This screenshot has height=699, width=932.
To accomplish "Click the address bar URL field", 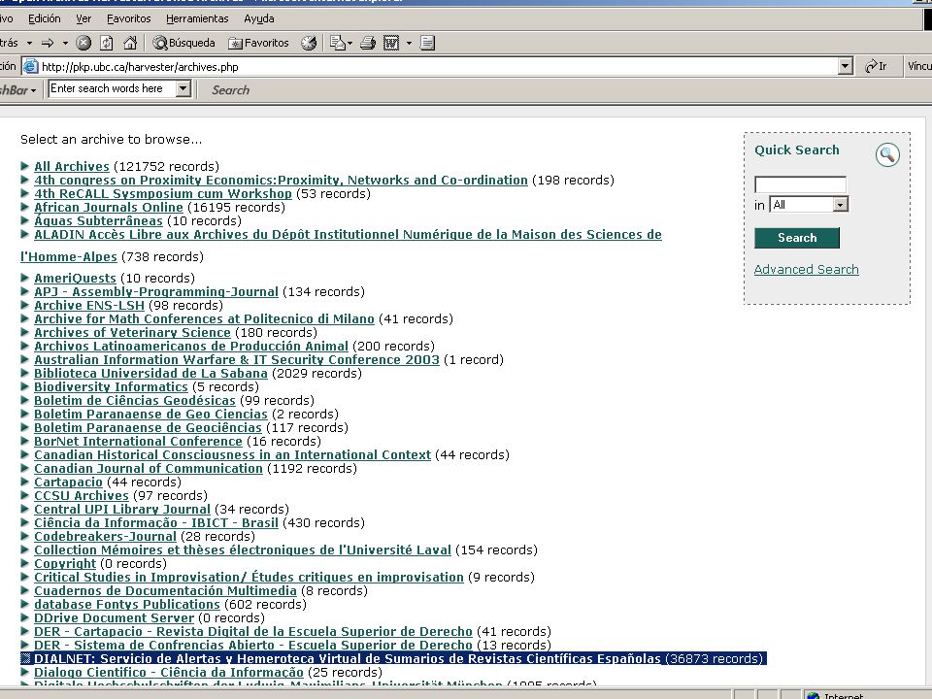I will [x=439, y=67].
